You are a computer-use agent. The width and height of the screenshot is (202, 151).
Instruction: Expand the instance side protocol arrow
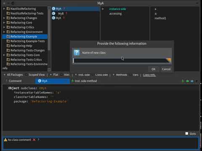[x=103, y=9]
